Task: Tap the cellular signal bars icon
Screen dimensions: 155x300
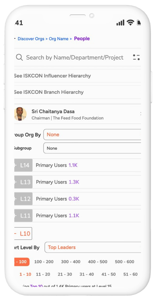Action: pos(120,23)
